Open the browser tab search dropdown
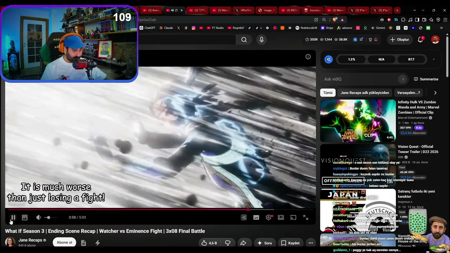This screenshot has width=450, height=253. click(414, 10)
